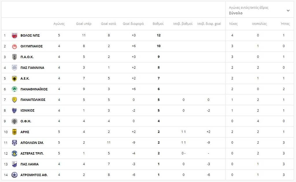Viewport: 296px width, 182px height.
Task: Expand the Αγώνες εντός/εκτός έδρας chevron
Action: click(288, 11)
